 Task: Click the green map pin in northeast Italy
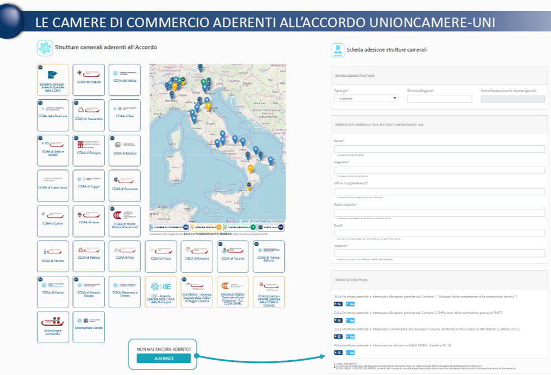click(203, 82)
